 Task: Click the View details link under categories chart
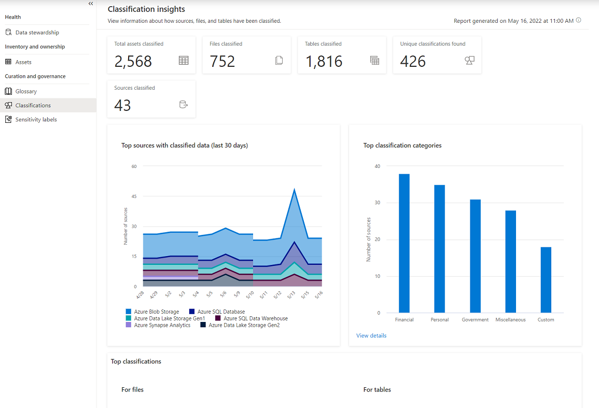pos(371,335)
